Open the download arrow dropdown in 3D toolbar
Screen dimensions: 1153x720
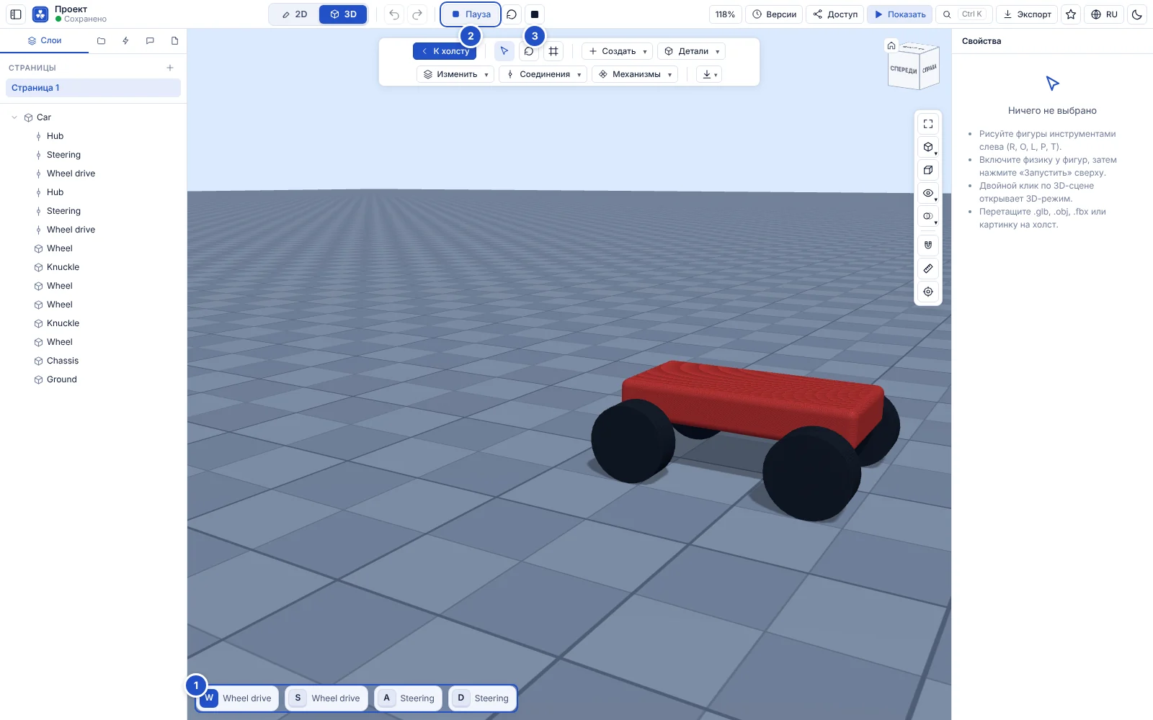[709, 74]
